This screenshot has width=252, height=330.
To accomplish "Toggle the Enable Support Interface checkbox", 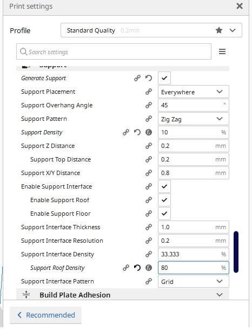I will 164,186.
